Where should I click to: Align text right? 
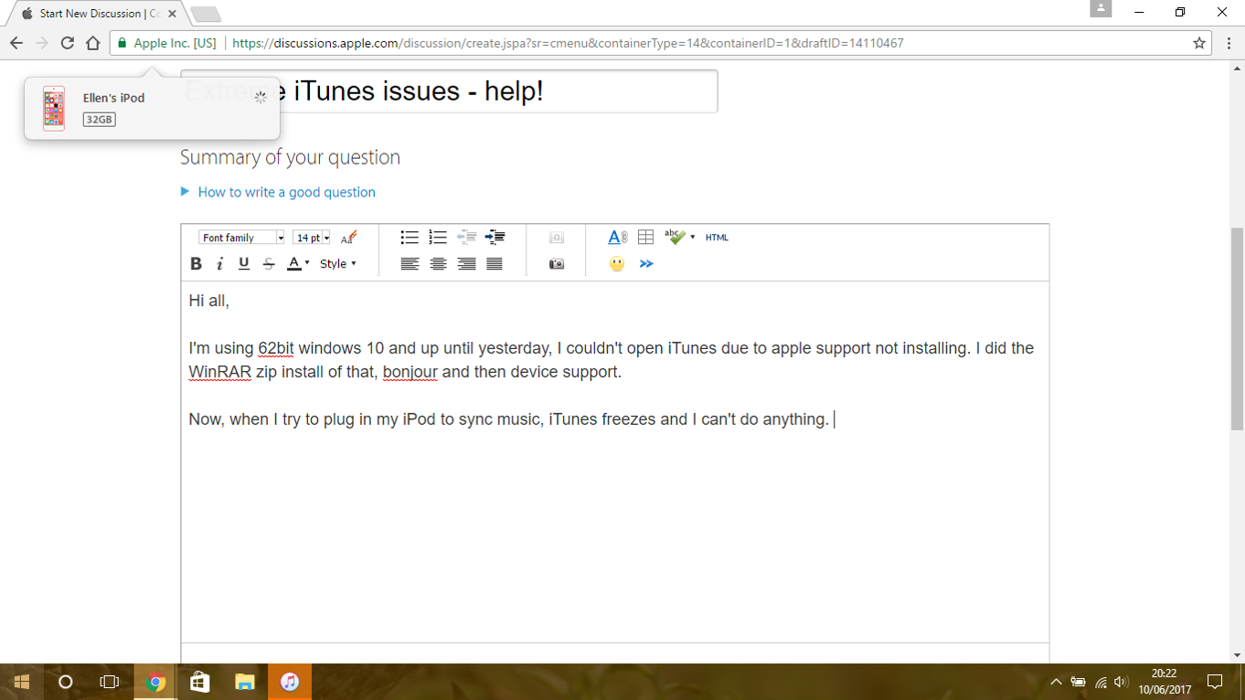point(466,264)
